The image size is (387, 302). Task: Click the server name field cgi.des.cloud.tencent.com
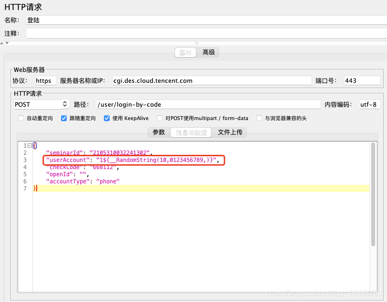[x=212, y=81]
